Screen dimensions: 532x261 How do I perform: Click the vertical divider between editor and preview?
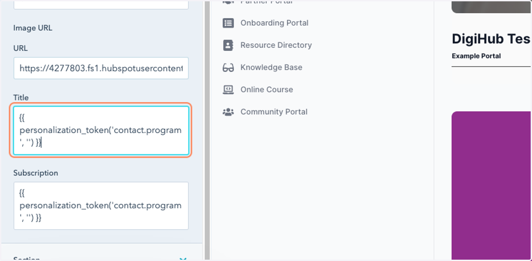click(206, 130)
